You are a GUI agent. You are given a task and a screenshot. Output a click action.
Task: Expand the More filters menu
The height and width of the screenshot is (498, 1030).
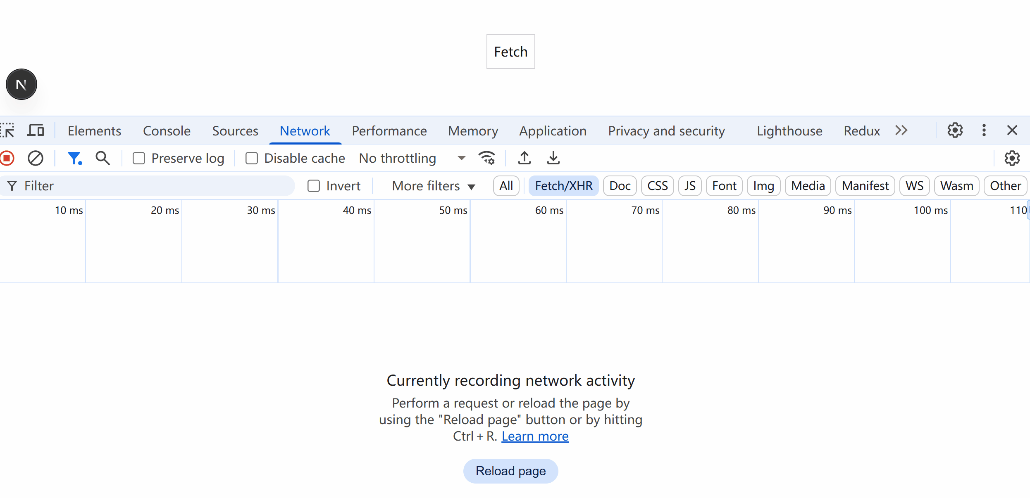coord(433,186)
